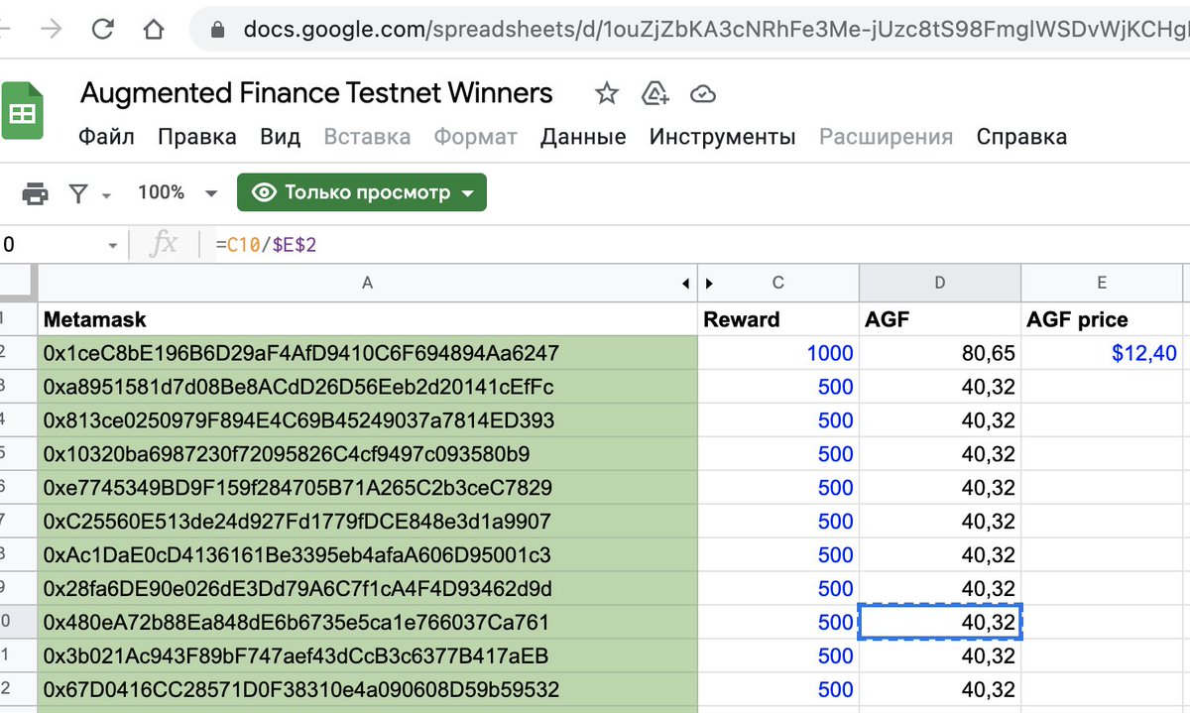
Task: Select address 0x813ce0250979F894E4C69B45249037a7814ED393
Action: 368,420
